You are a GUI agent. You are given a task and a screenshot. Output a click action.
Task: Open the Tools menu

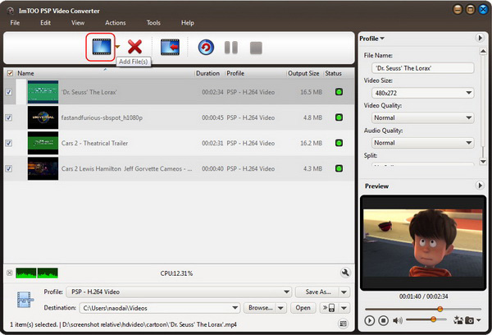pyautogui.click(x=153, y=23)
